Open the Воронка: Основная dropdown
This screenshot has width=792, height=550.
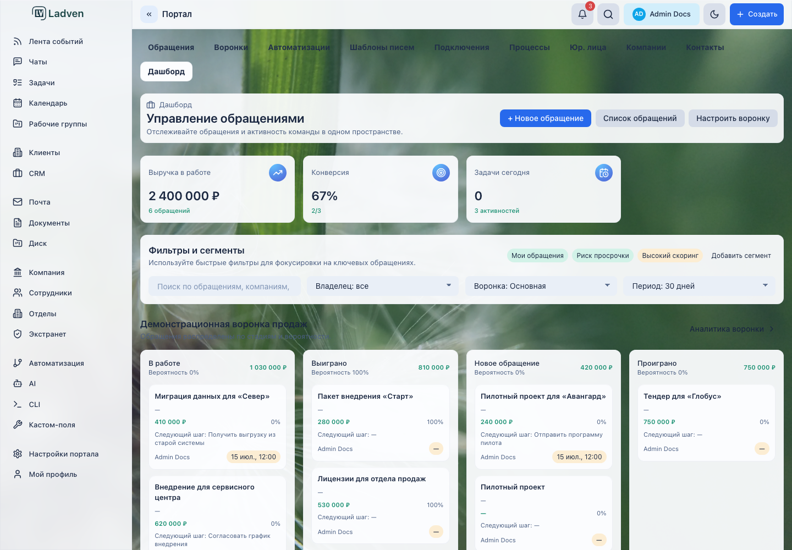coord(541,286)
